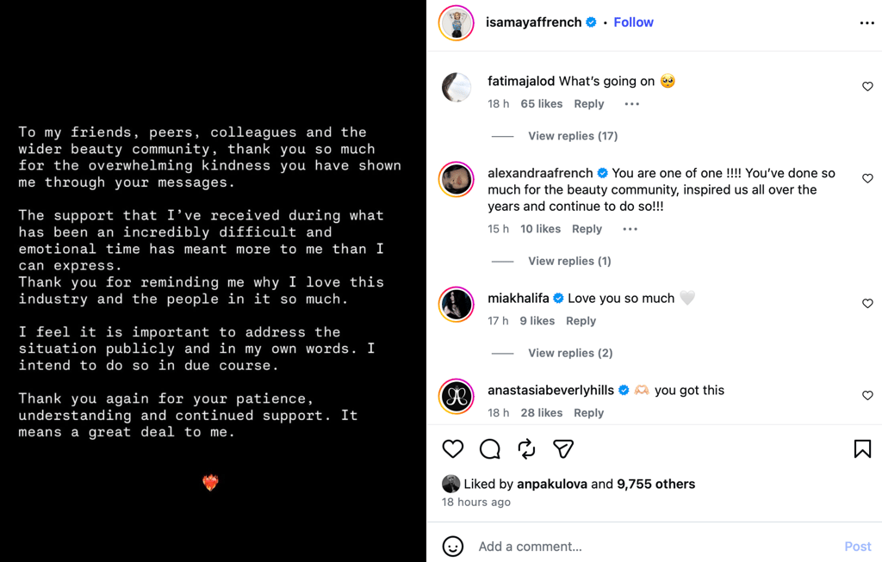Open post options three-dot menu
The height and width of the screenshot is (562, 882).
(866, 23)
